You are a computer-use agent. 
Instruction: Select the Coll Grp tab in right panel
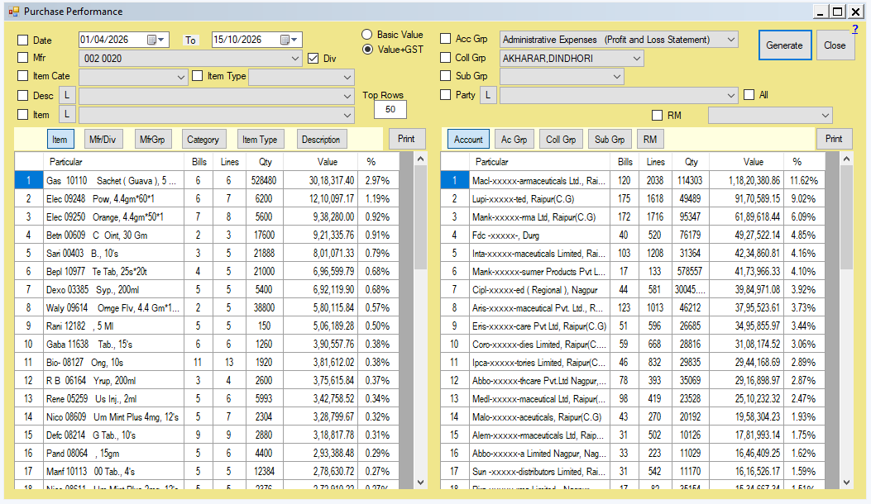pos(561,140)
